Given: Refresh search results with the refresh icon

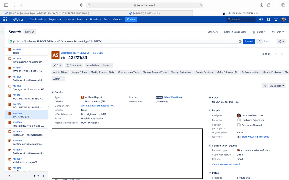Looking at the screenshot, I should [x=10, y=176].
